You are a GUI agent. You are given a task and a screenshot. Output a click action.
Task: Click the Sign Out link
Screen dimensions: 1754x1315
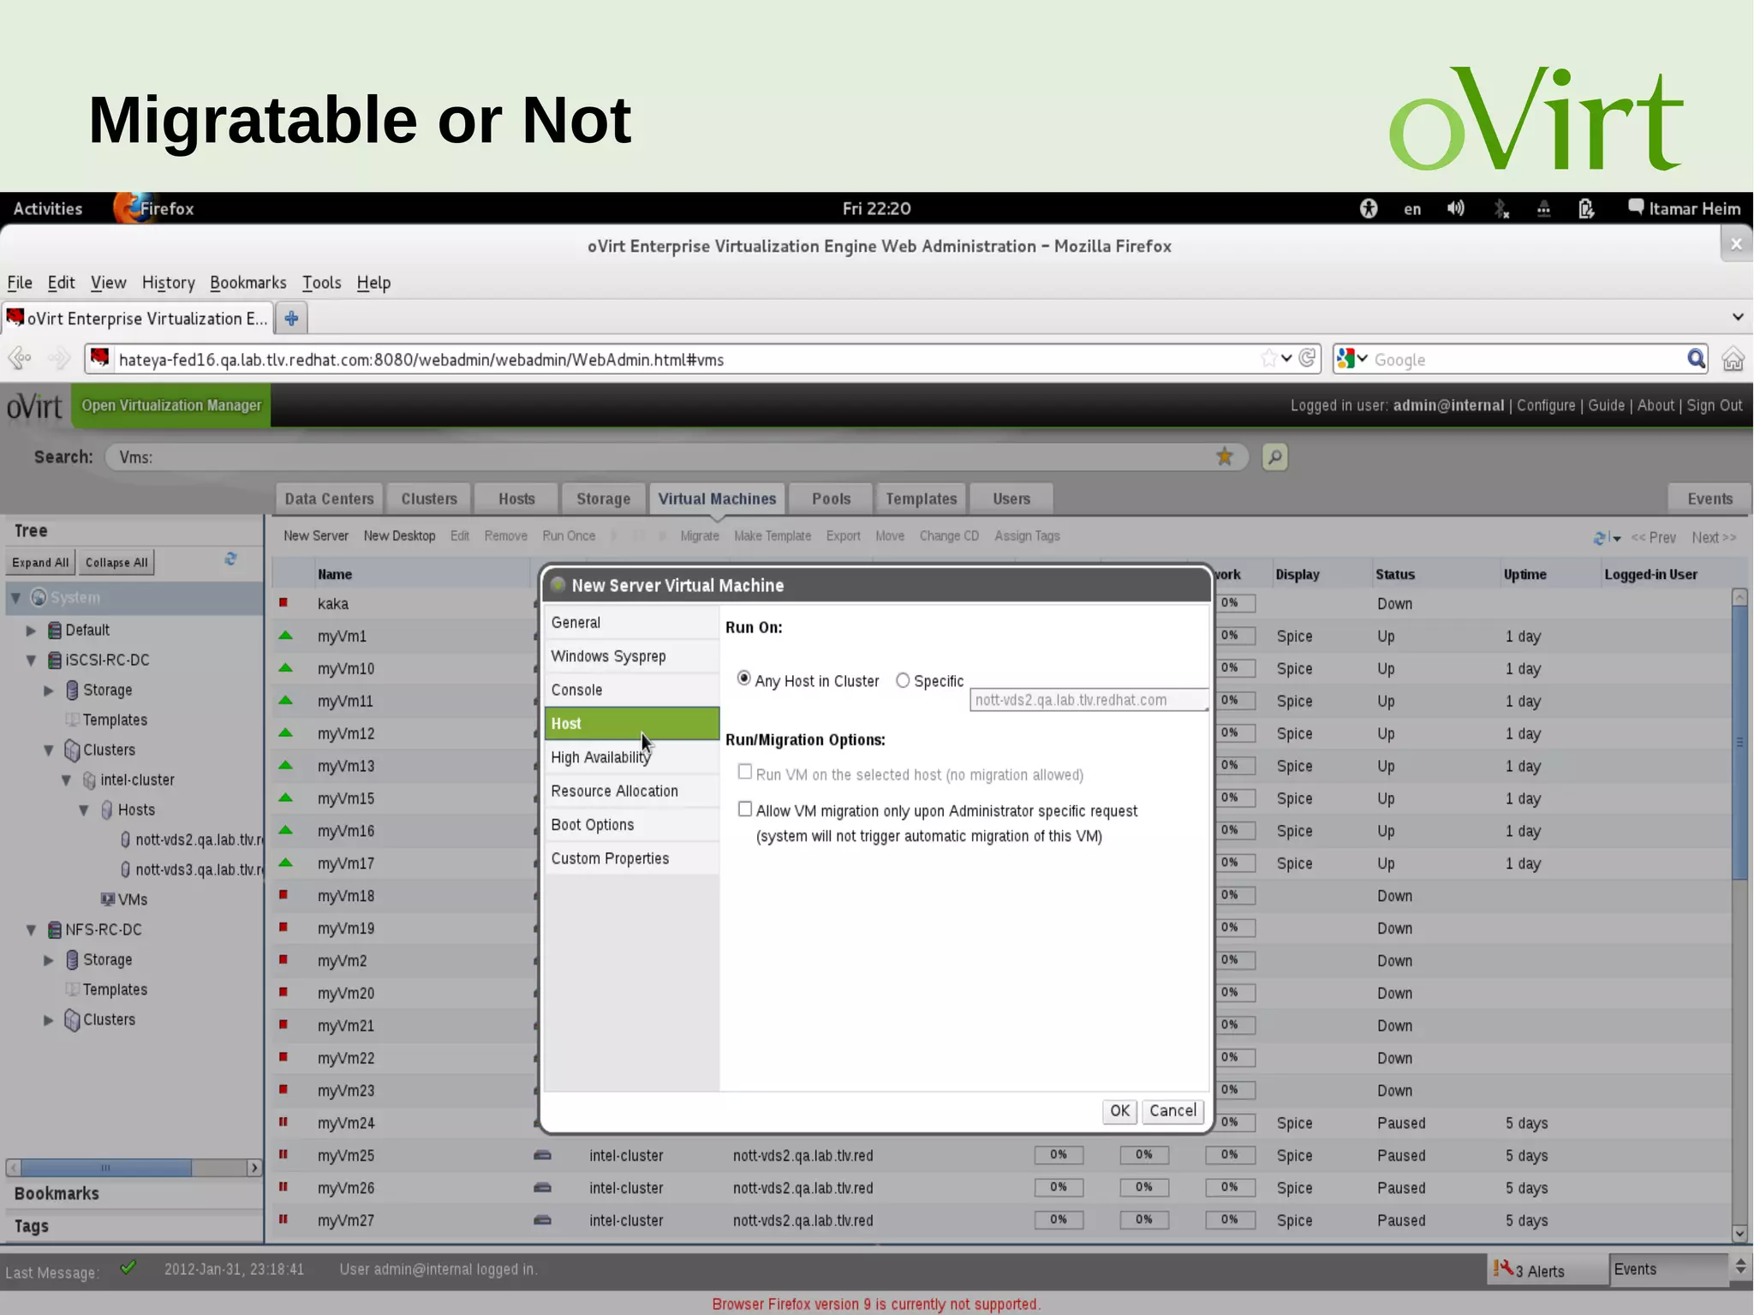click(x=1714, y=405)
